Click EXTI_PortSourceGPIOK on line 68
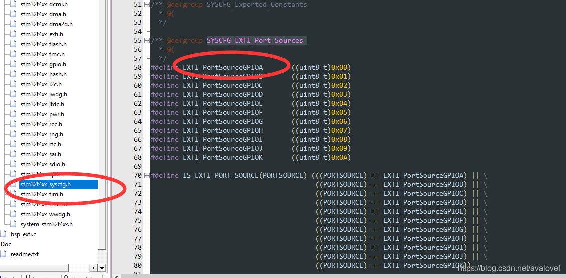Screen dimensions: 566x278 (x=223, y=157)
